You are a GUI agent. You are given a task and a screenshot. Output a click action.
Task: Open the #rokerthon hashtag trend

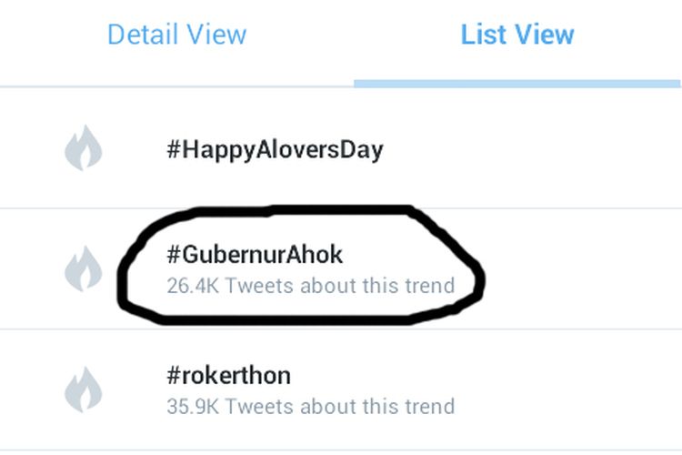point(228,375)
